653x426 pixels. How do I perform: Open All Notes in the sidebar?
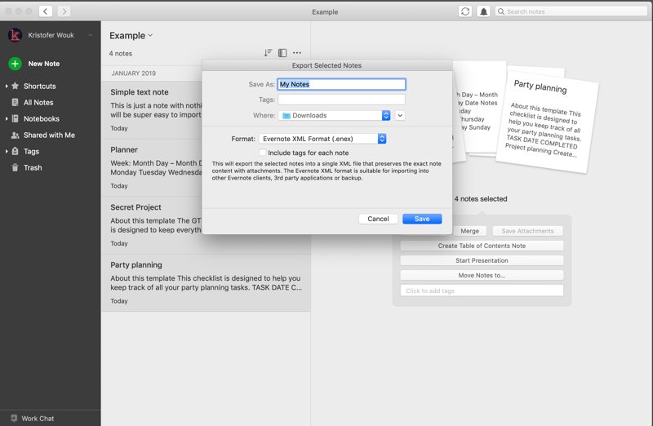click(38, 103)
